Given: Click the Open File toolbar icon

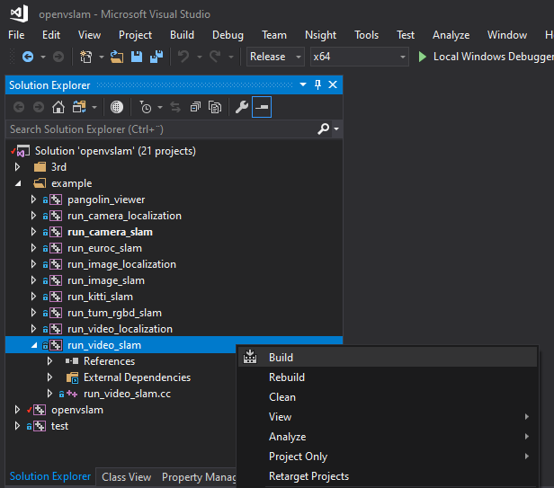Looking at the screenshot, I should pos(117,57).
